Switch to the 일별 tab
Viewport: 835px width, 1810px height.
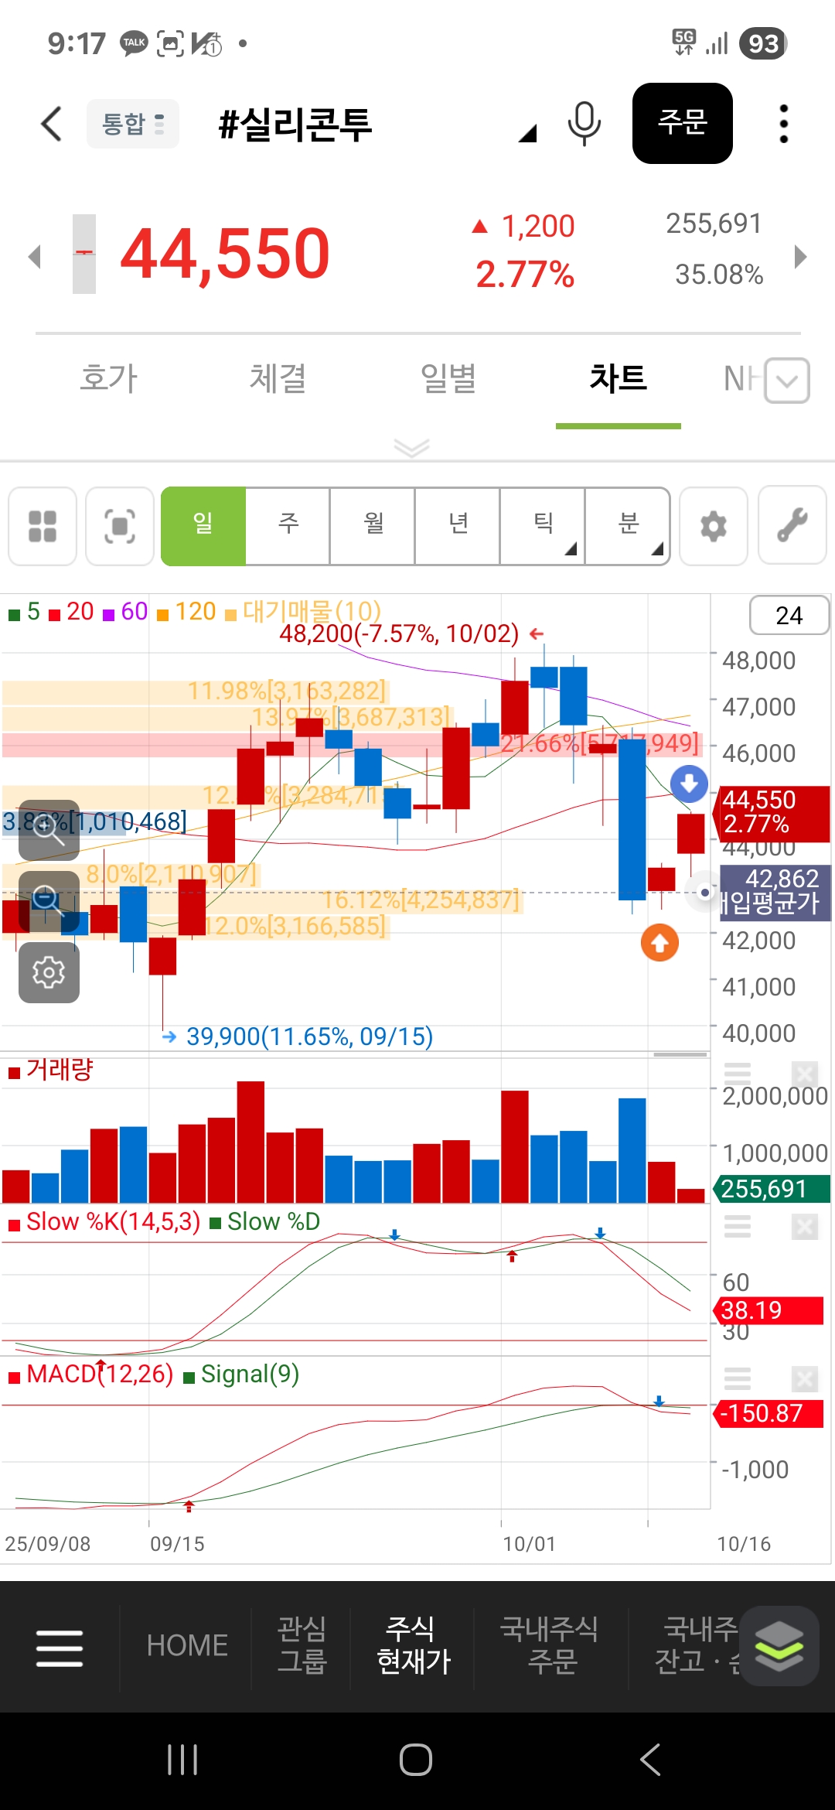coord(448,379)
